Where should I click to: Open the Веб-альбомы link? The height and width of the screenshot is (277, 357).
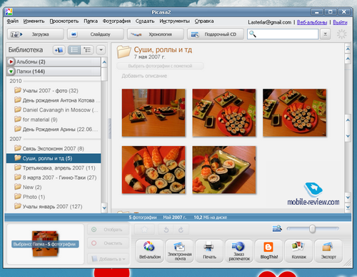pyautogui.click(x=312, y=22)
